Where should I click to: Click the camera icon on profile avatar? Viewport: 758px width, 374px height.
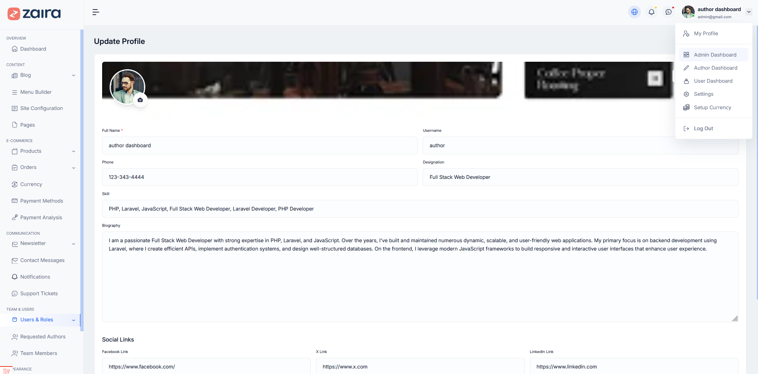(x=140, y=100)
